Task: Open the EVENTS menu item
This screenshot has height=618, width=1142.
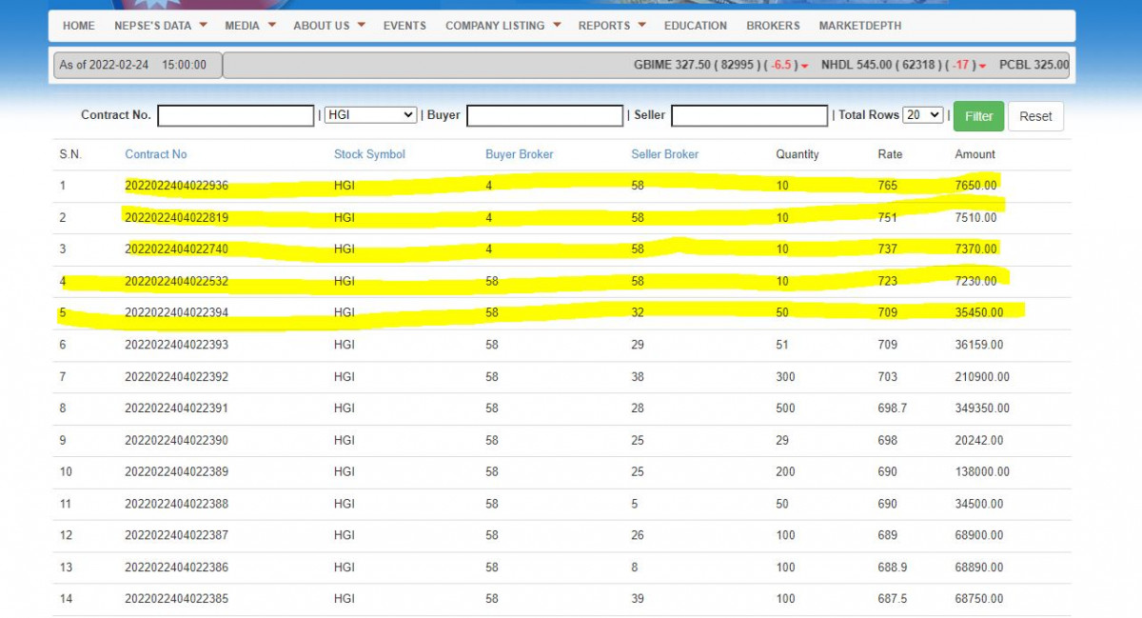Action: 404,26
